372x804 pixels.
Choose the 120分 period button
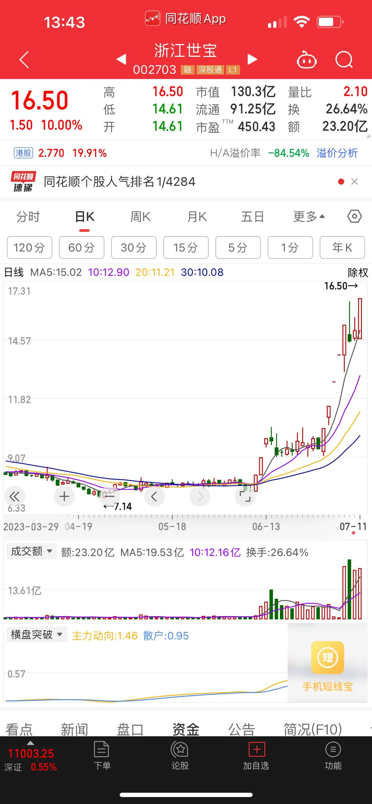click(x=29, y=247)
